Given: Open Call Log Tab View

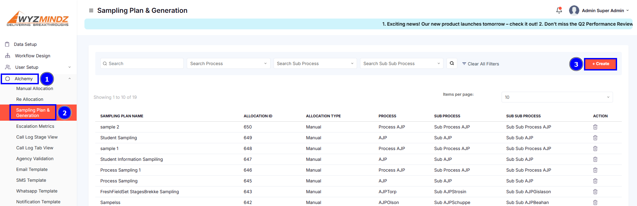Looking at the screenshot, I should pyautogui.click(x=35, y=148).
